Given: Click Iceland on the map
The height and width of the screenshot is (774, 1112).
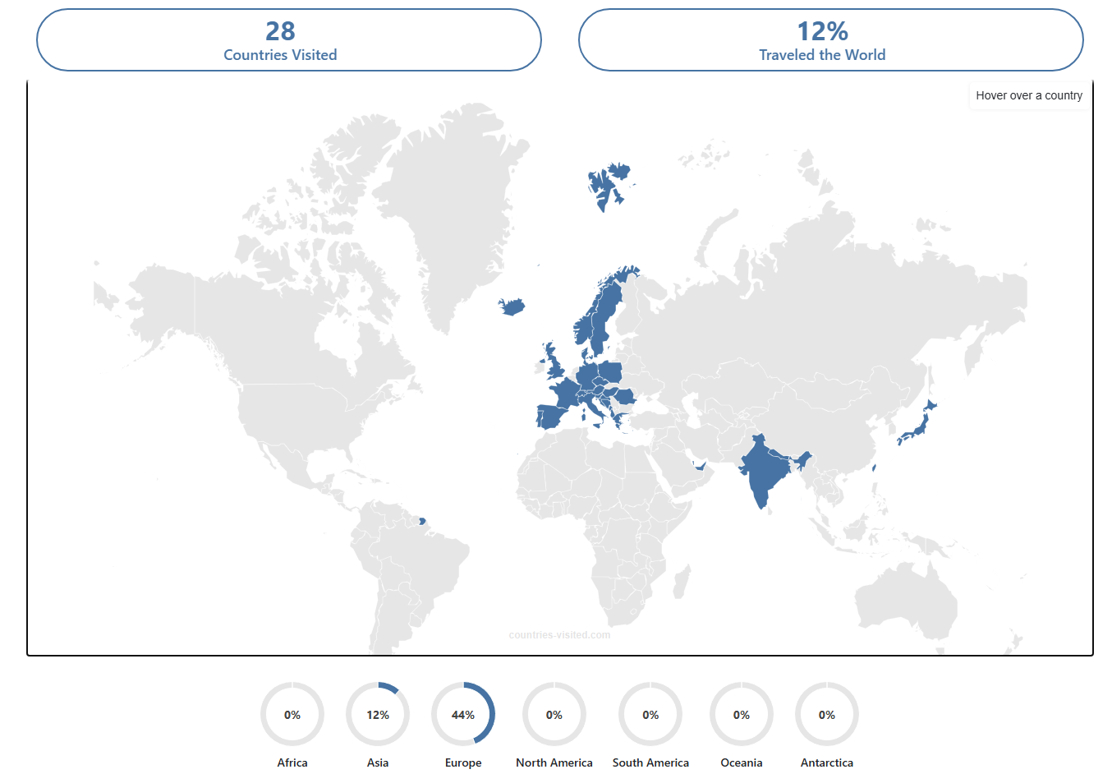Looking at the screenshot, I should pyautogui.click(x=512, y=307).
